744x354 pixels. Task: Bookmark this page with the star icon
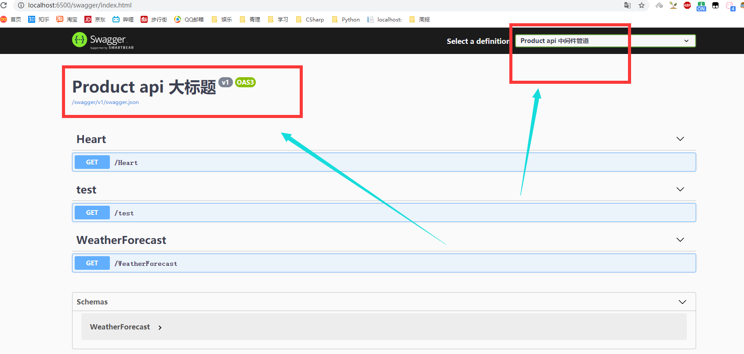642,5
